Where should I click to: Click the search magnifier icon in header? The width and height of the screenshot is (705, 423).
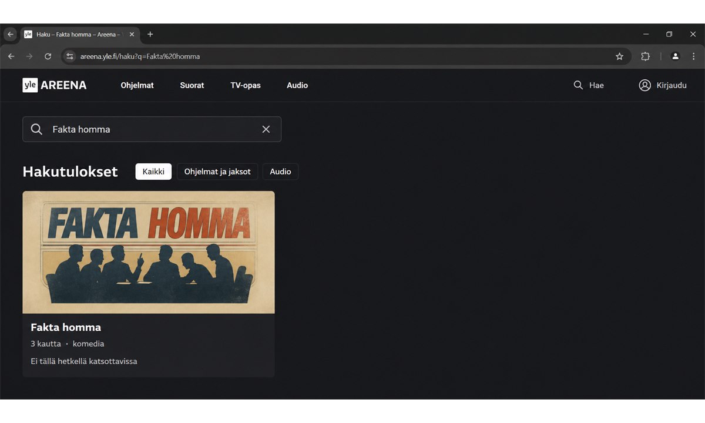coord(578,85)
